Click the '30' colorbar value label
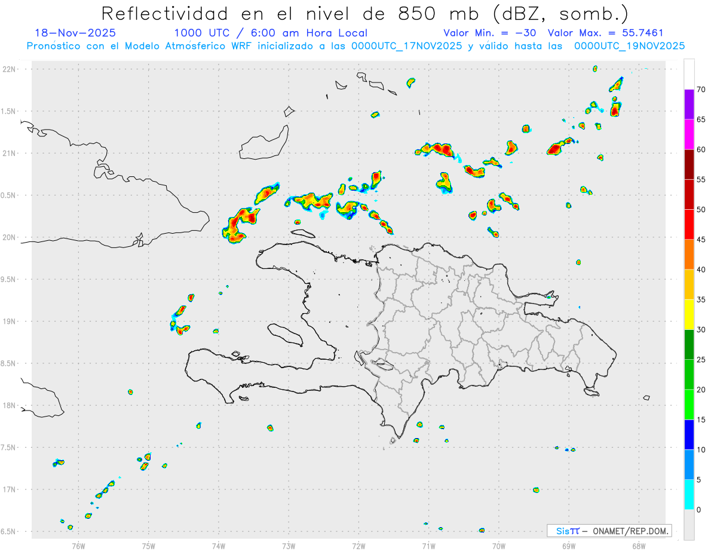717x554 pixels. (x=701, y=330)
